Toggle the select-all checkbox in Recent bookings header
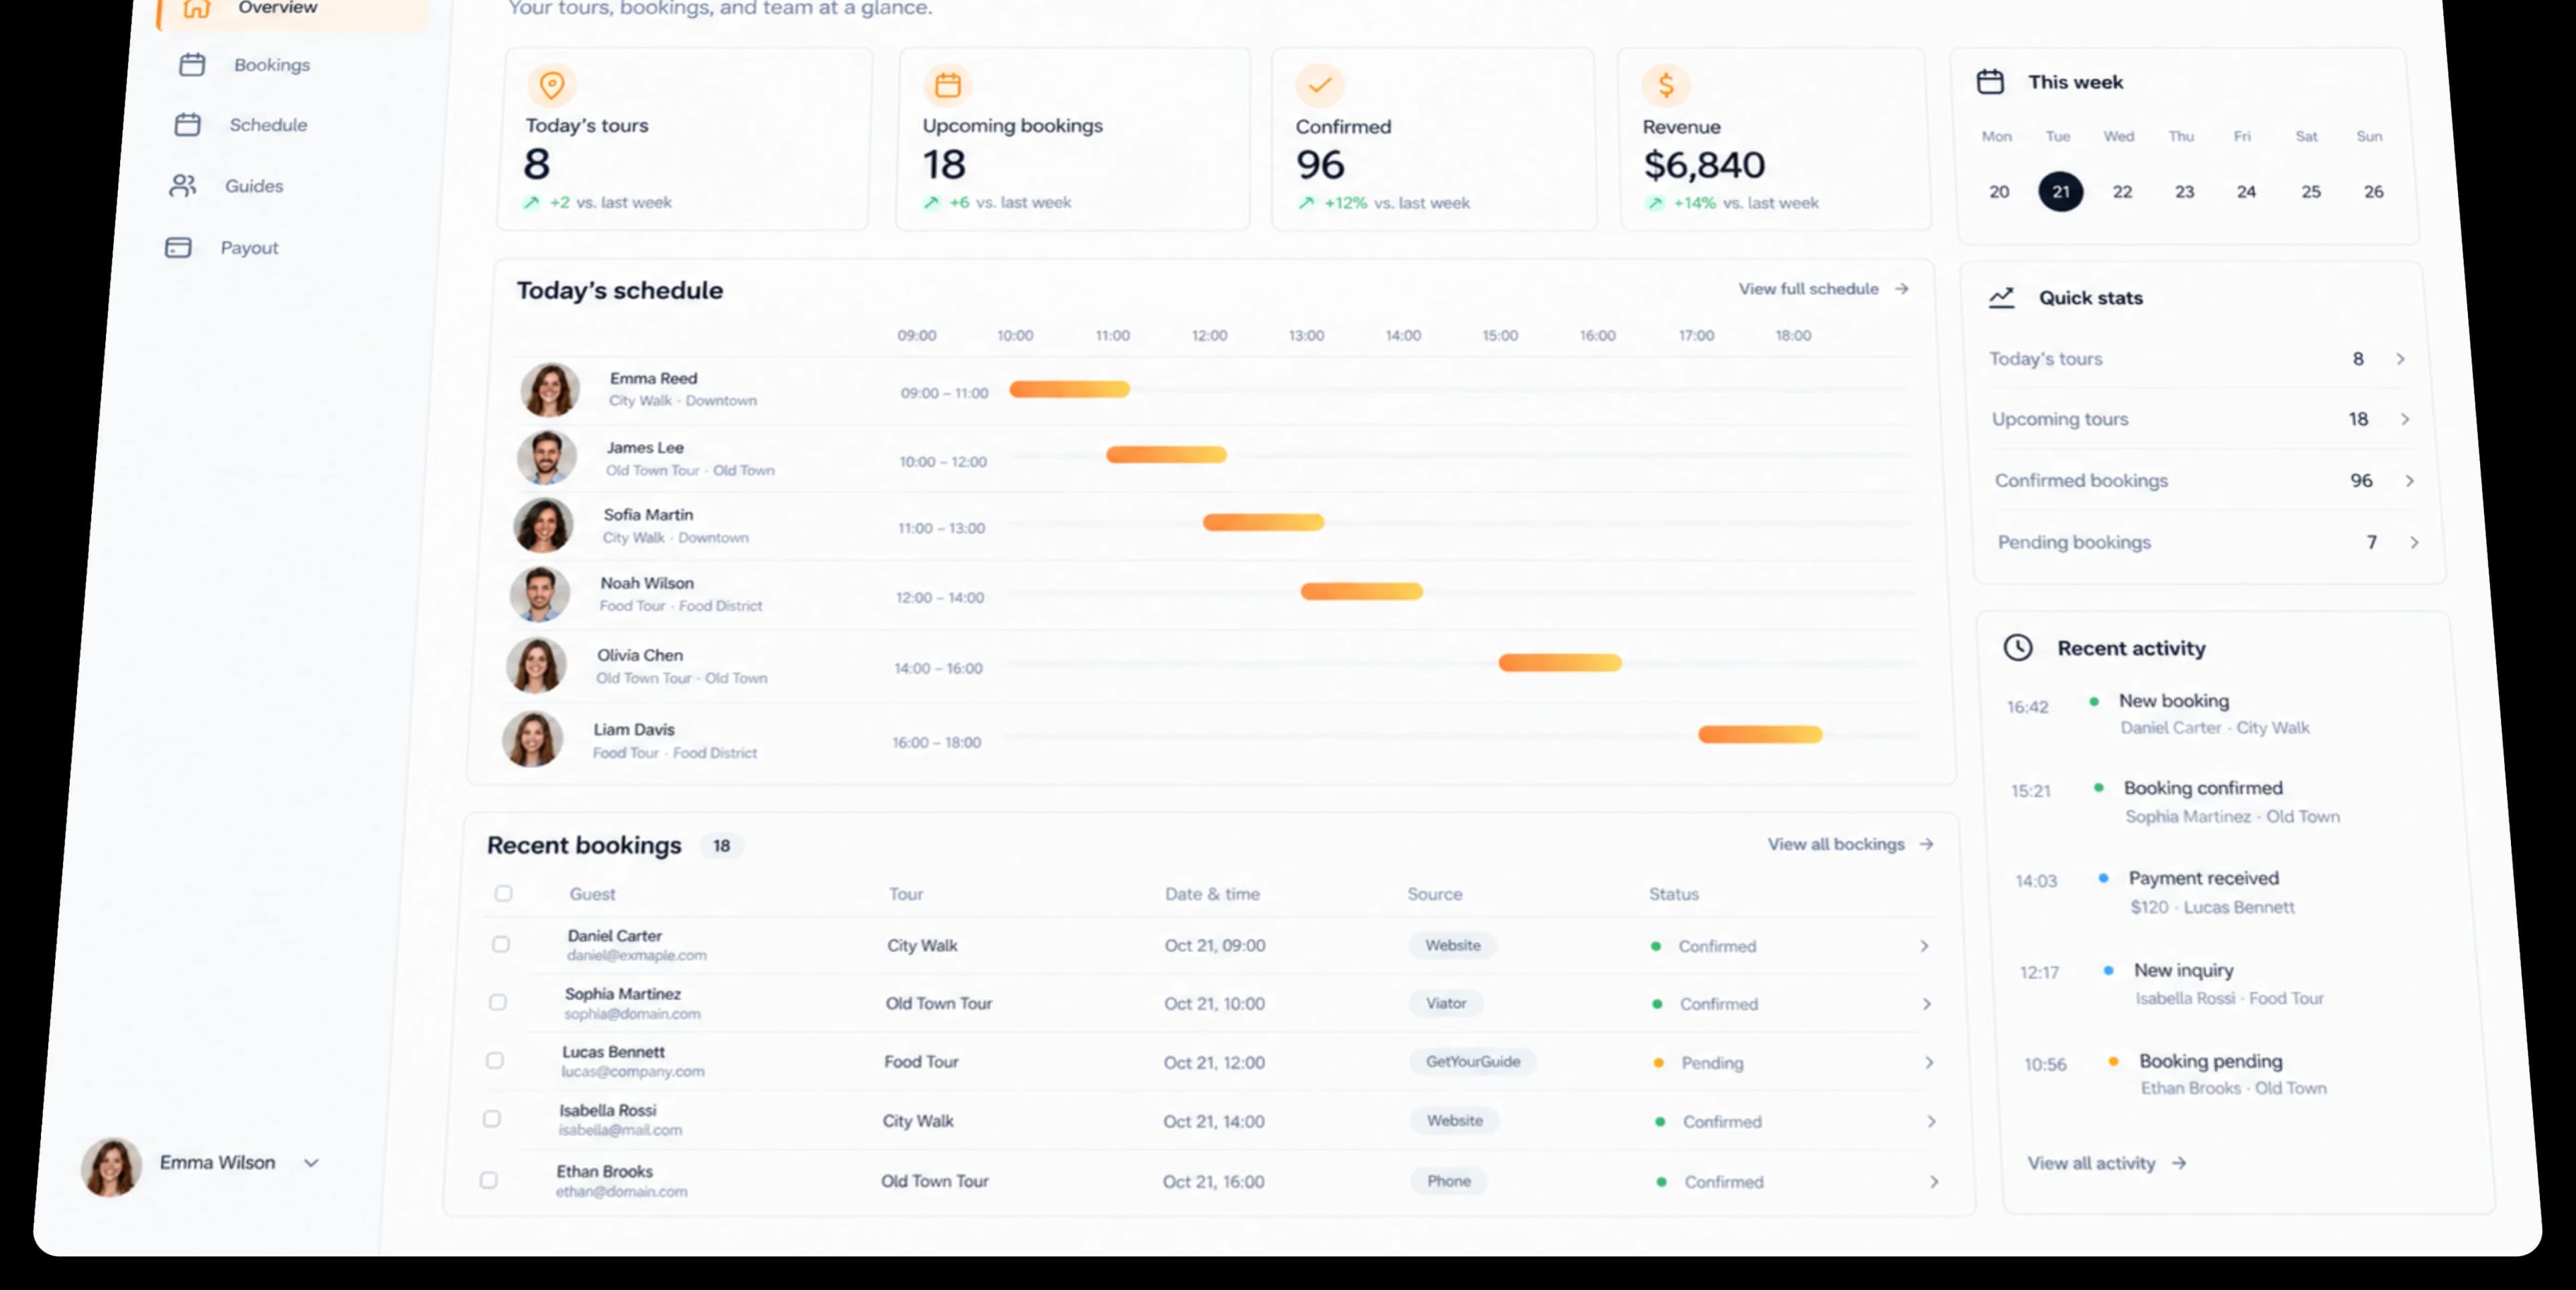Viewport: 2576px width, 1290px height. point(503,893)
